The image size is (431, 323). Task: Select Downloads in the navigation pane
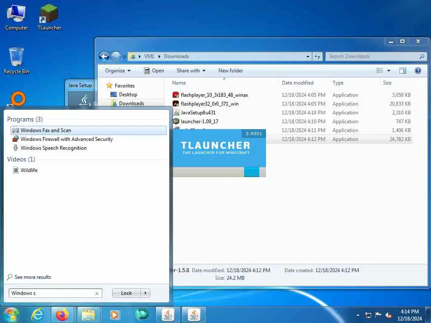(x=127, y=103)
